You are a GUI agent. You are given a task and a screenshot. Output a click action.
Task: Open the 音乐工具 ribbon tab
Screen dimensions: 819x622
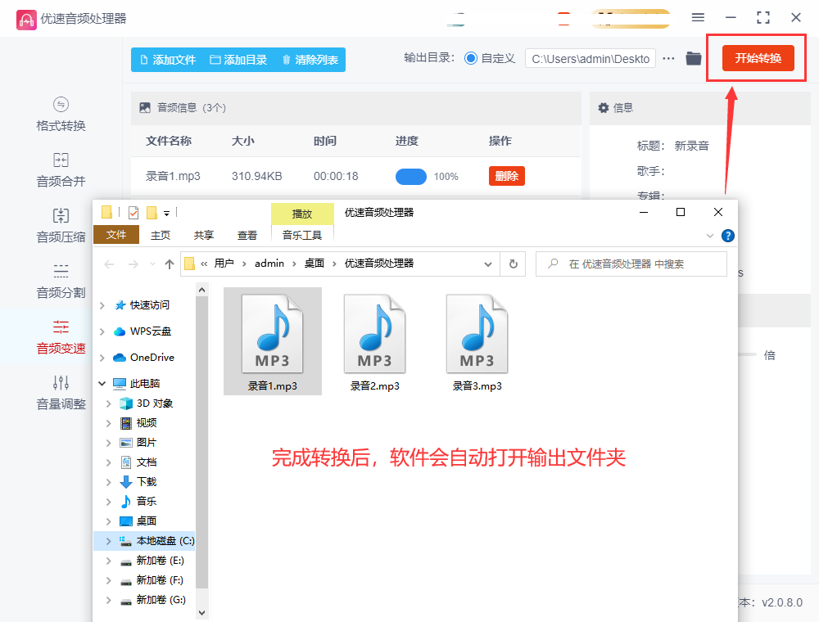click(302, 236)
